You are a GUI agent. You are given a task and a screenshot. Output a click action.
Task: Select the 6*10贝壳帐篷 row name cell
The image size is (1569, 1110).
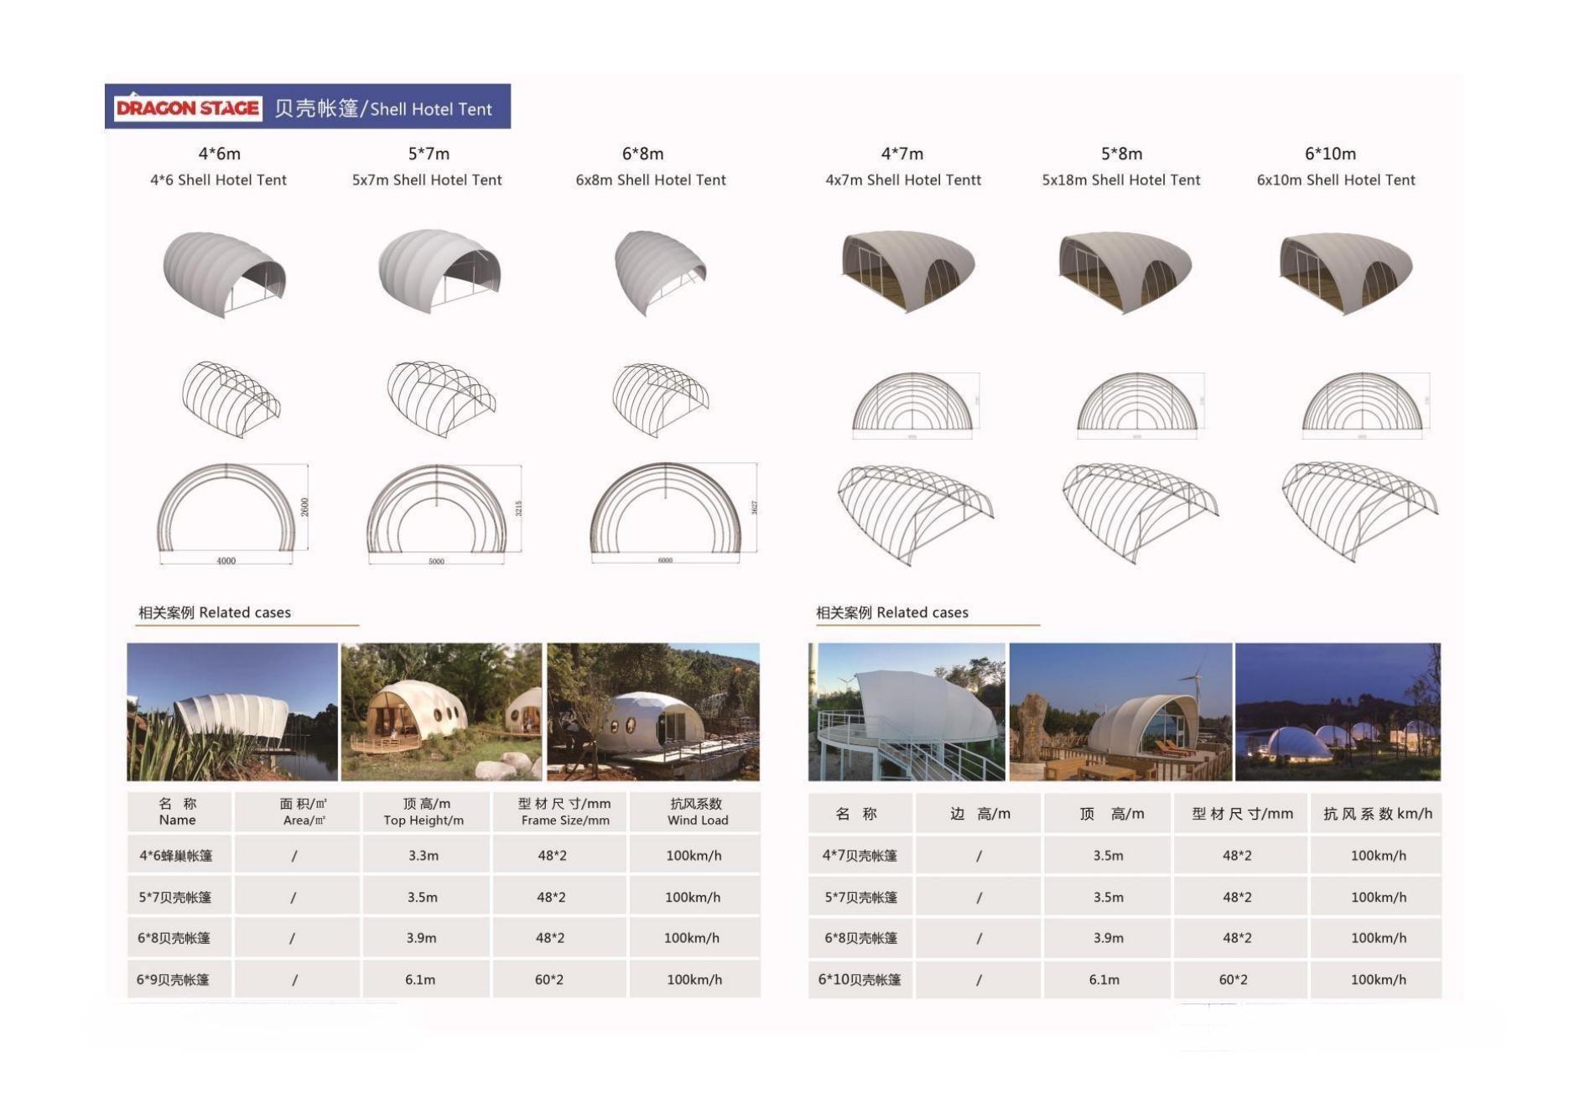(x=860, y=978)
